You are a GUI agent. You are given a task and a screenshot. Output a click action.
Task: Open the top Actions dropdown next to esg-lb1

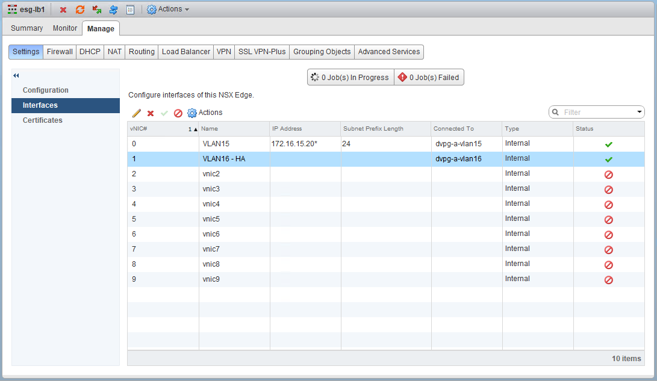(168, 10)
